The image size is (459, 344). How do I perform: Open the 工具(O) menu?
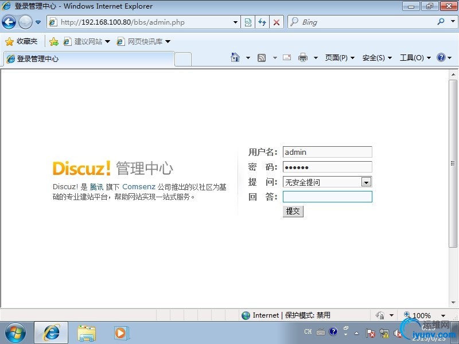tap(415, 58)
